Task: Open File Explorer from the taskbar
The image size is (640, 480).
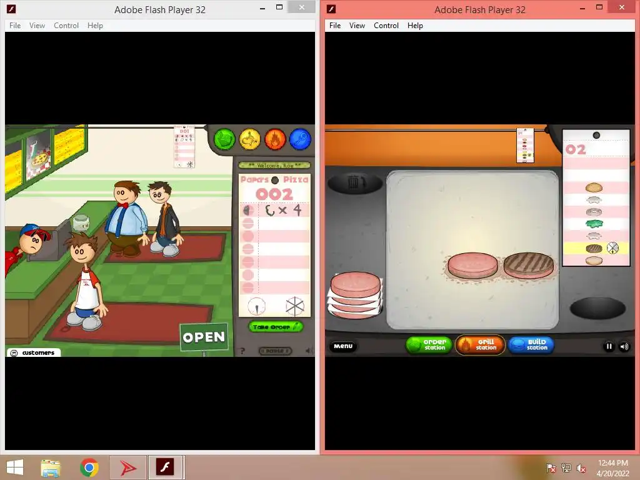Action: 51,467
